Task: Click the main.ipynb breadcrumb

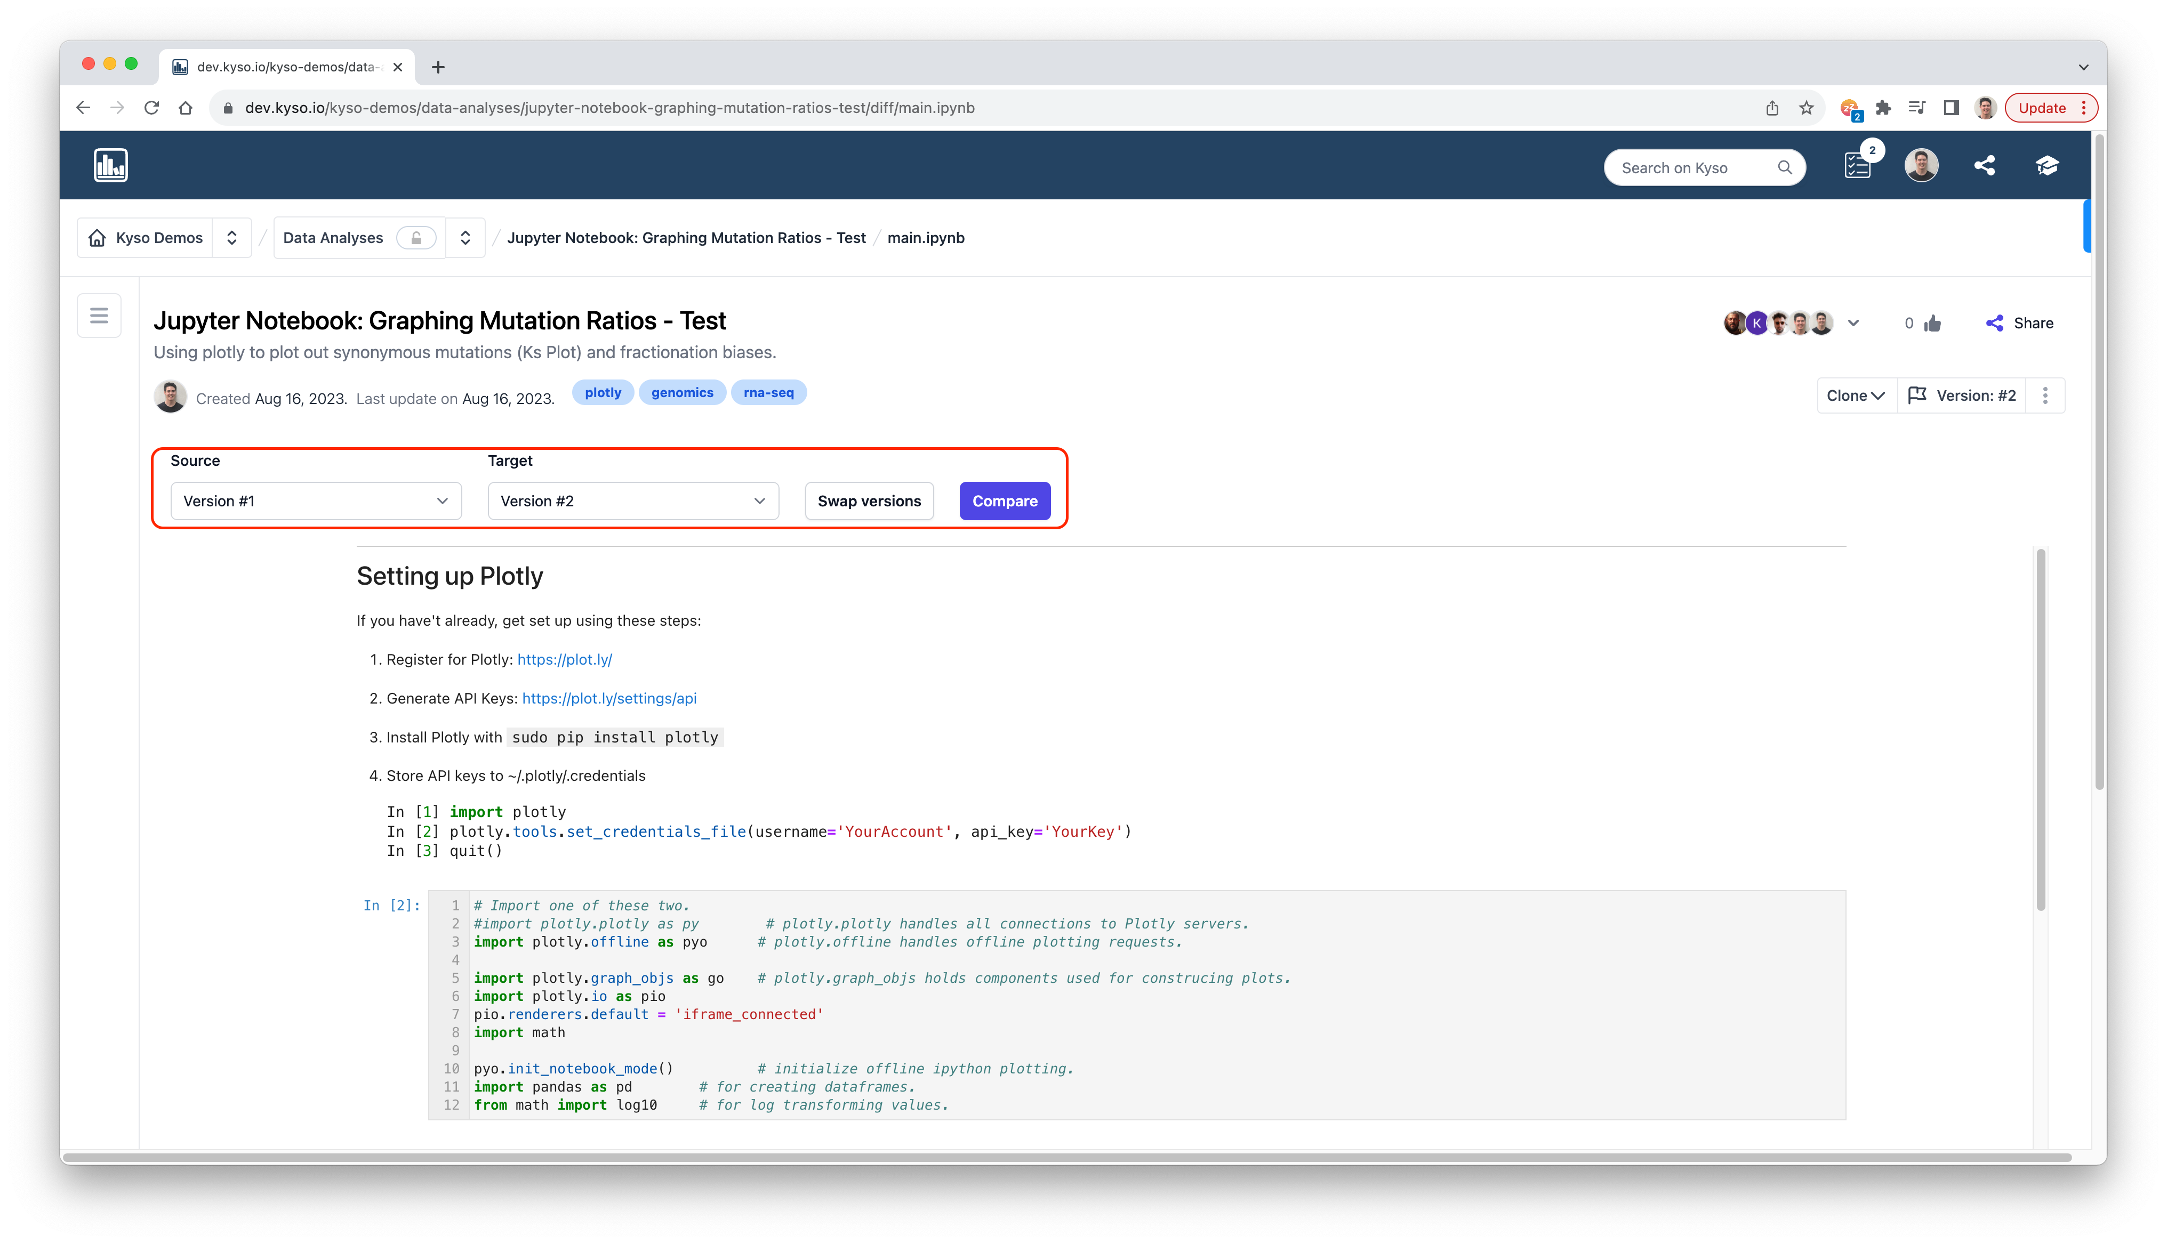Action: click(926, 238)
